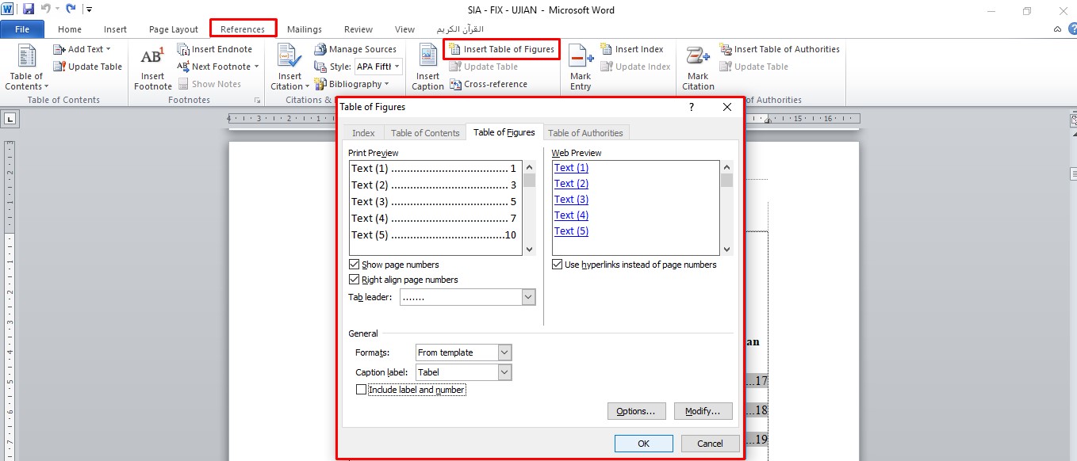1077x461 pixels.
Task: Click Update Table in Table of Contents group
Action: point(88,67)
